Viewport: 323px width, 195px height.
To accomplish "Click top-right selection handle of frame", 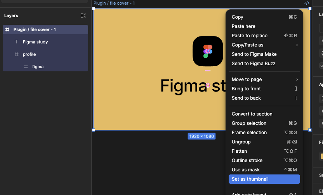I will pyautogui.click(x=310, y=9).
